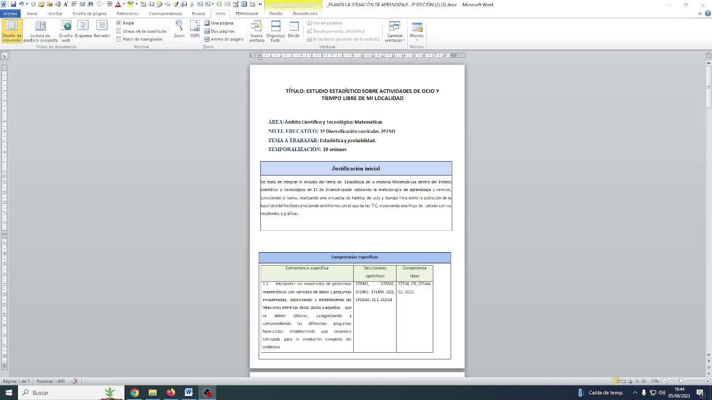Expand the Cambiar ventanas dropdown
712x400 pixels.
pyautogui.click(x=395, y=31)
